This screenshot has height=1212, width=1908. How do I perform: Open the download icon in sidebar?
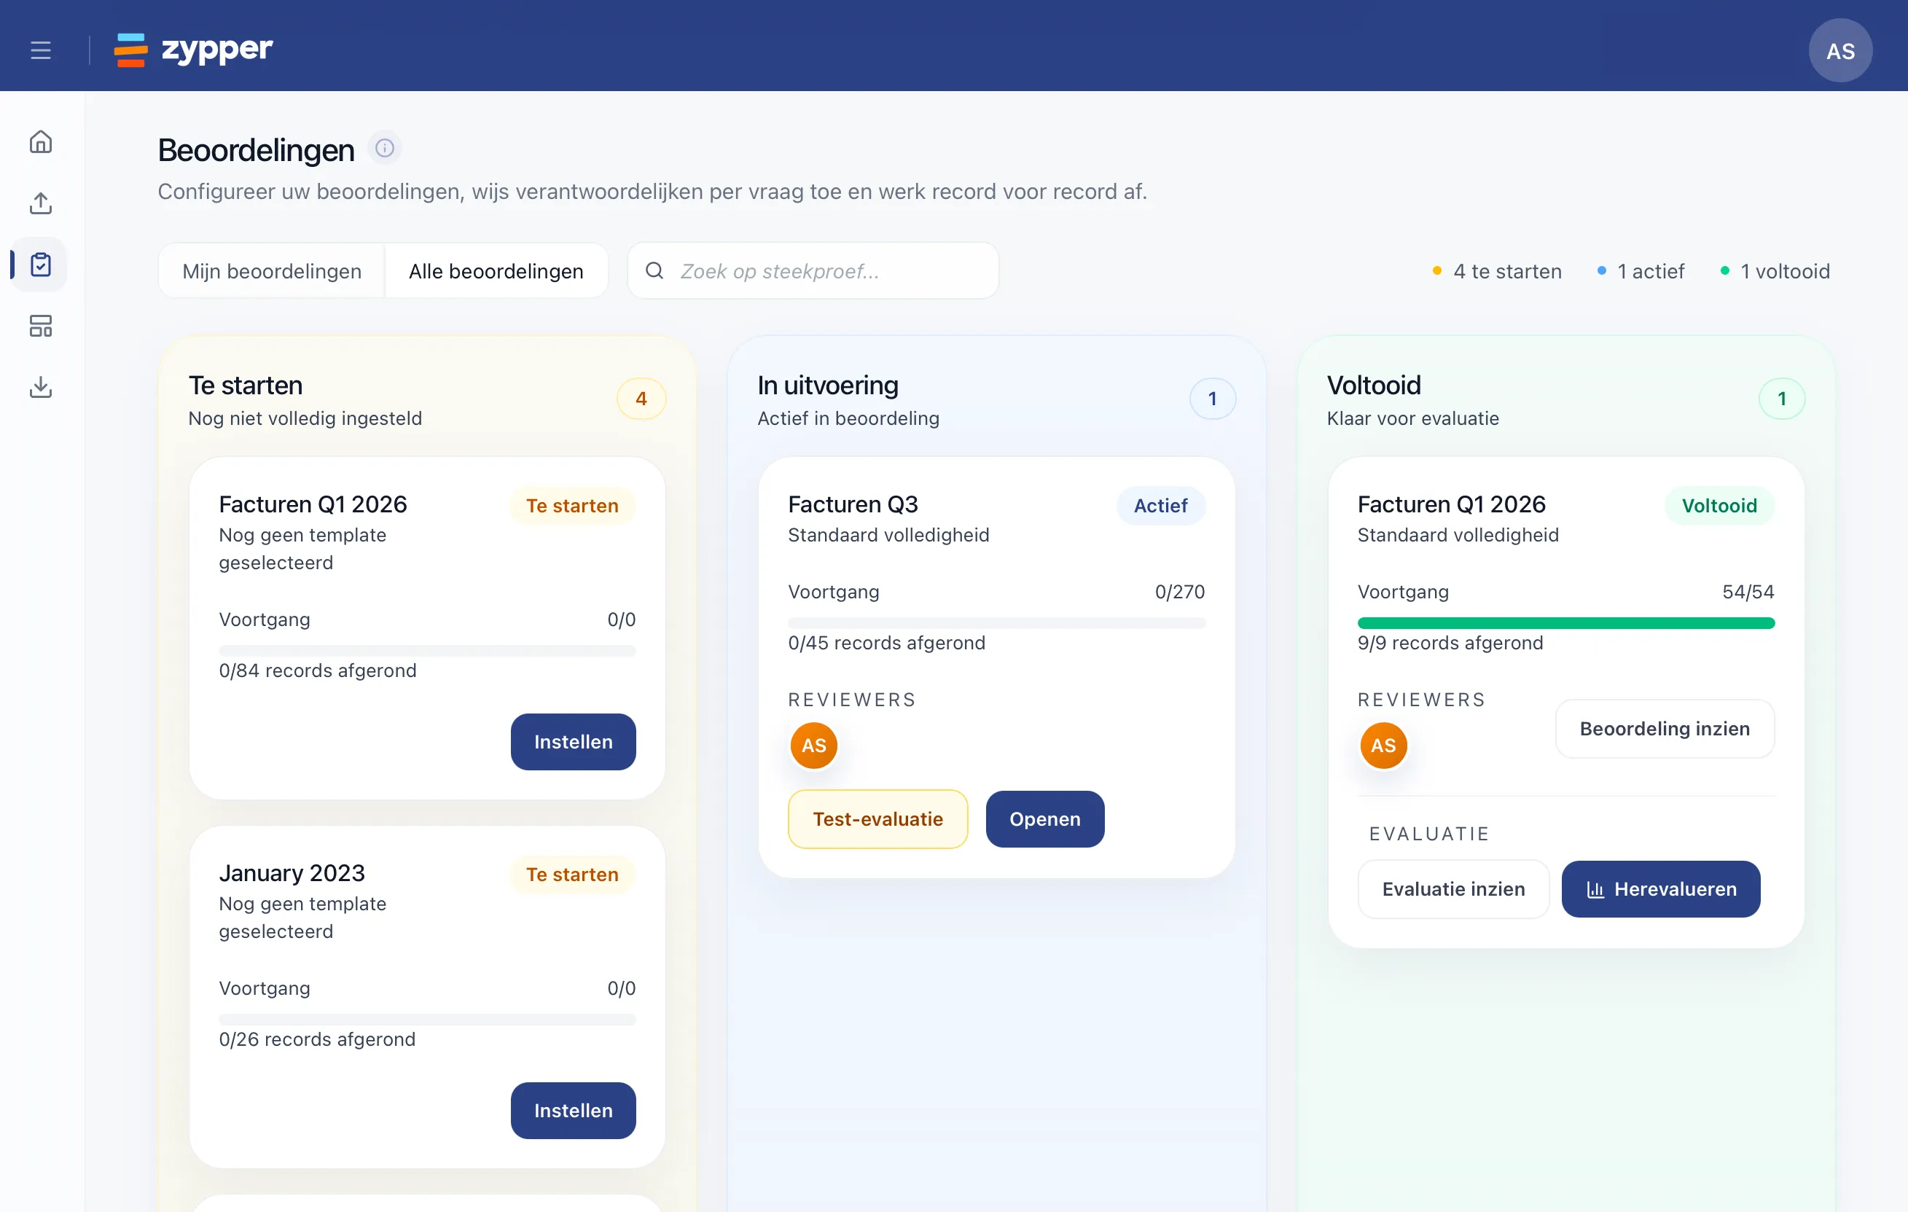tap(40, 386)
